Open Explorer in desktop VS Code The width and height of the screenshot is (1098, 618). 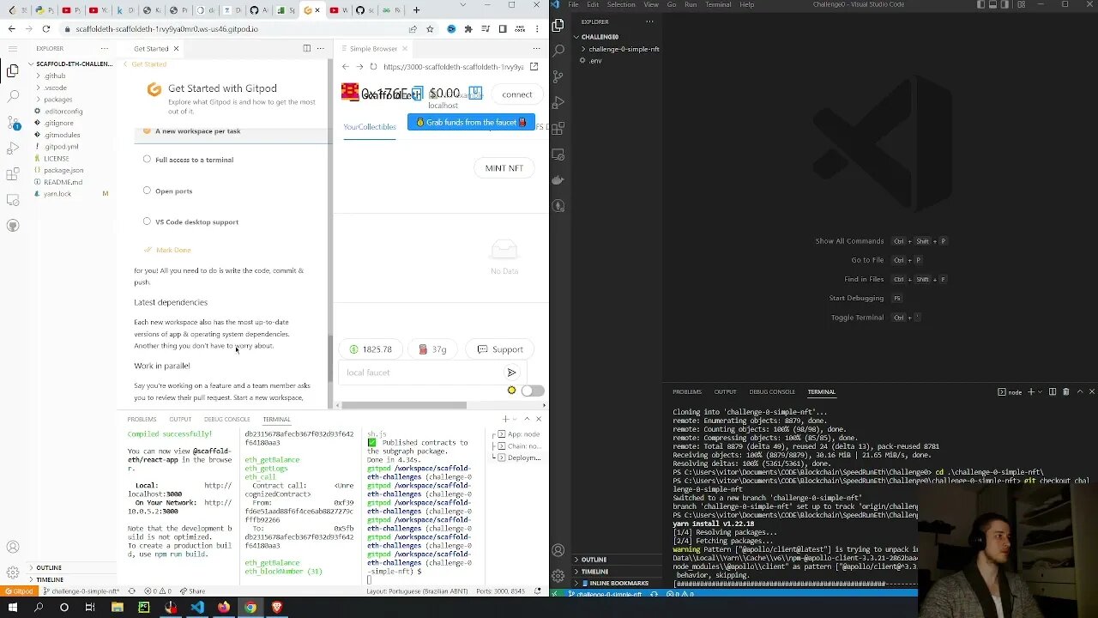(x=558, y=26)
